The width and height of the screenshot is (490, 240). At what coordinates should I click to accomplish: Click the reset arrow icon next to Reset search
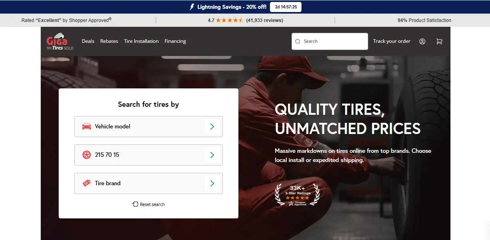coord(135,204)
